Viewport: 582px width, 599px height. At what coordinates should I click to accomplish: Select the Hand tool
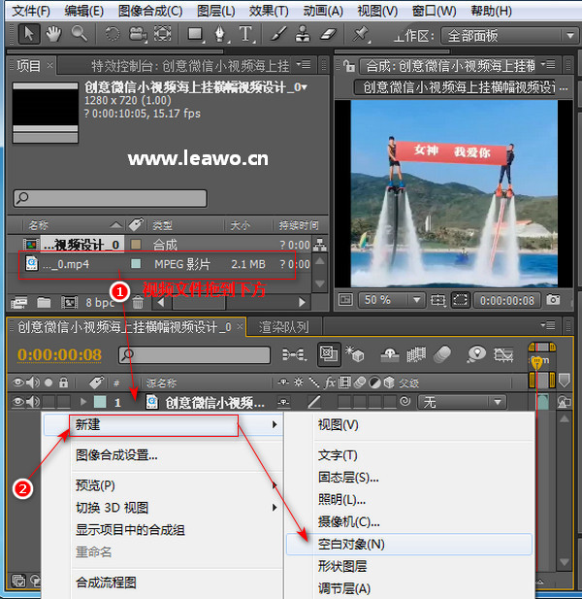pos(53,34)
